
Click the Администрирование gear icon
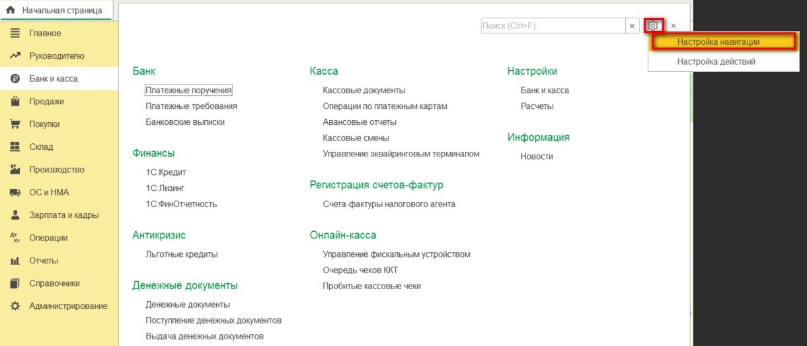tap(15, 306)
